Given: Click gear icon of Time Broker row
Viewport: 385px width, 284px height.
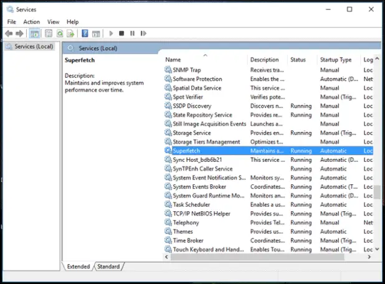Looking at the screenshot, I should point(168,240).
